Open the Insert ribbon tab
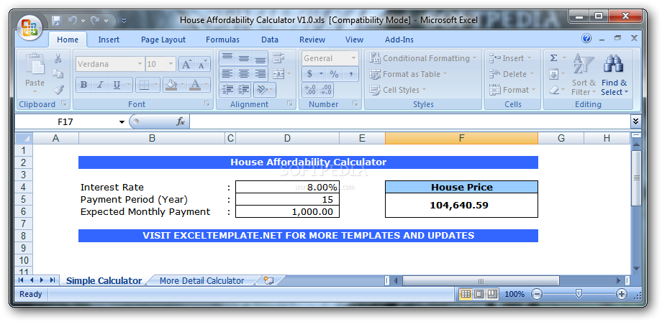This screenshot has width=662, height=322. pos(109,40)
